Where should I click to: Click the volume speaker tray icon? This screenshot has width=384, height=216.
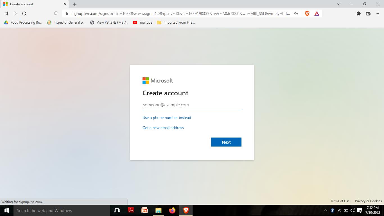(x=353, y=210)
